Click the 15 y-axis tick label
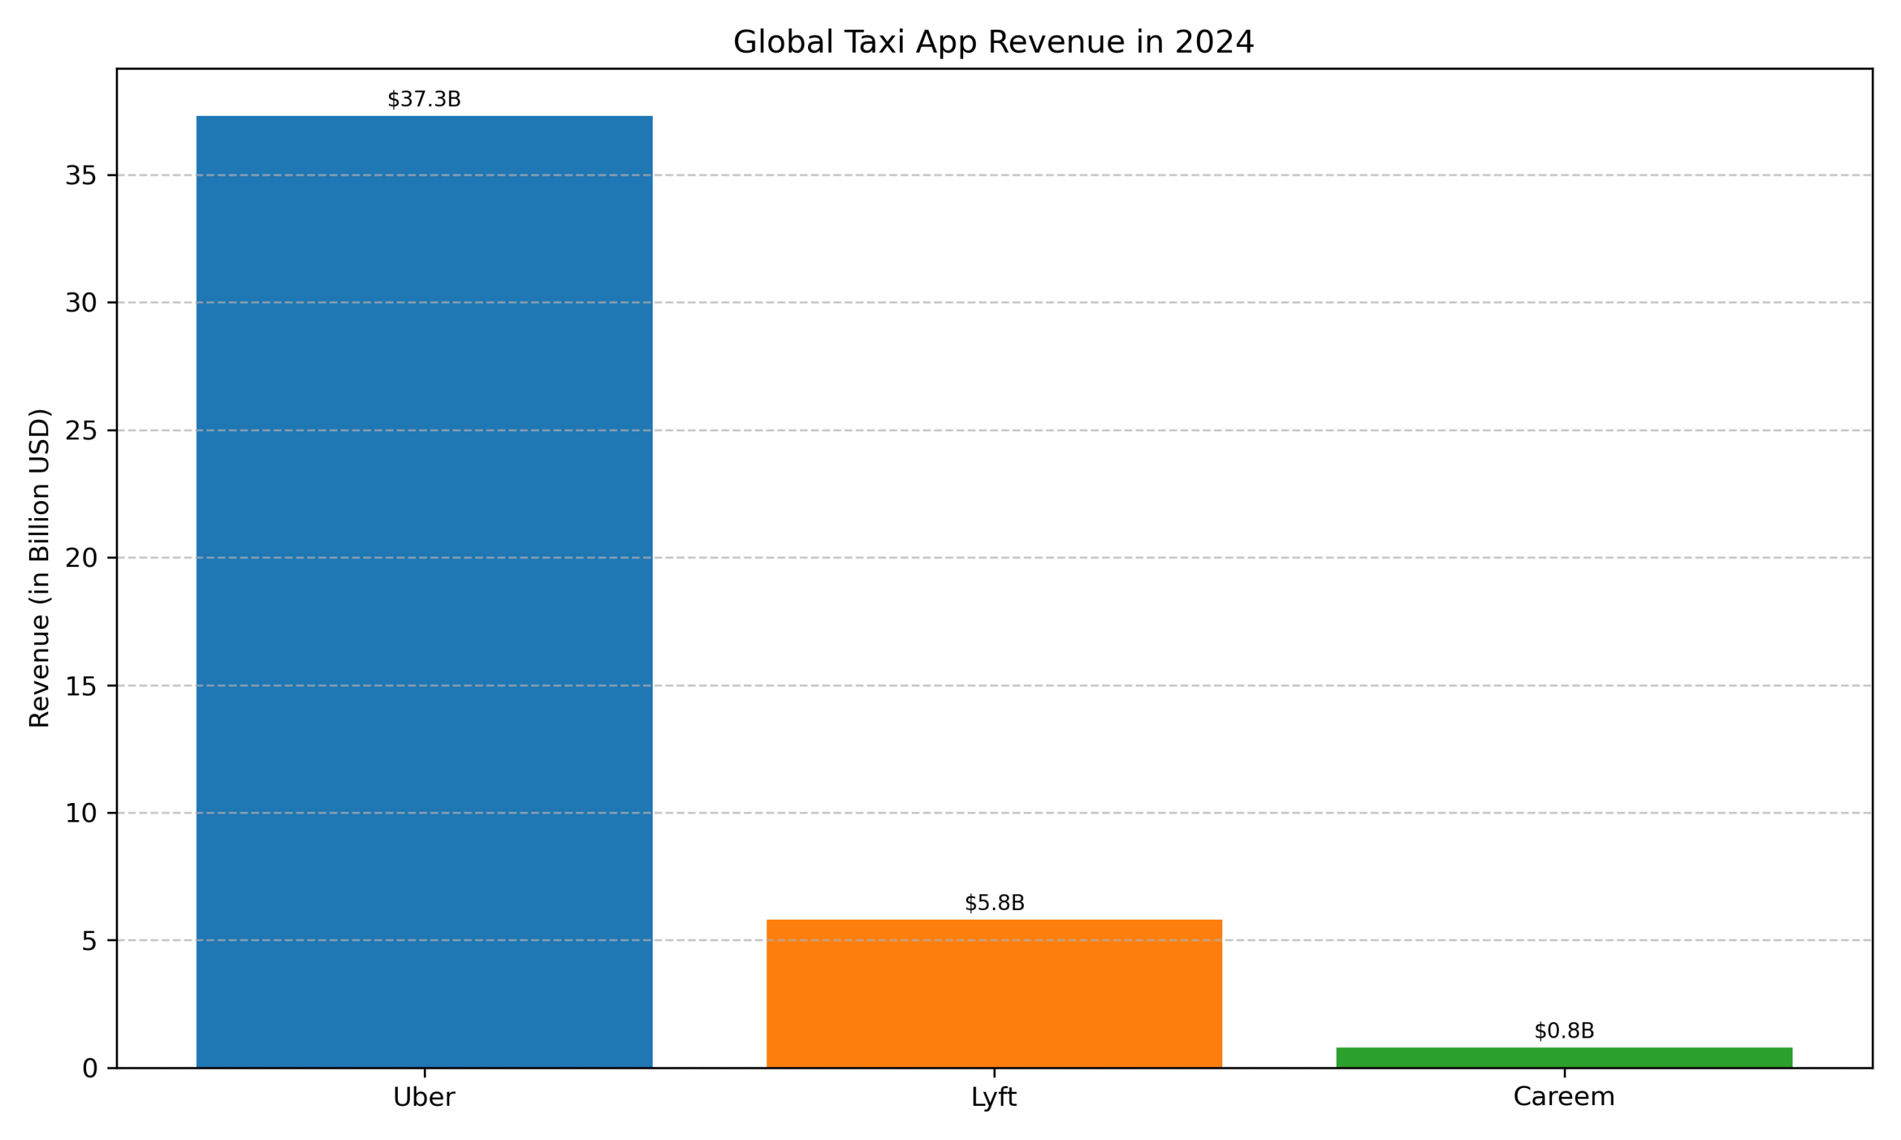The width and height of the screenshot is (1901, 1140). pos(81,686)
